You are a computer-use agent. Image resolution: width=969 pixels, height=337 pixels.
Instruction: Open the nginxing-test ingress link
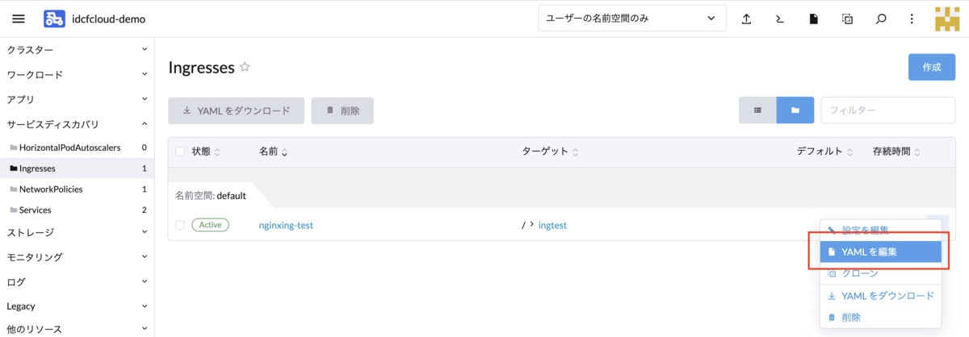[x=286, y=225]
